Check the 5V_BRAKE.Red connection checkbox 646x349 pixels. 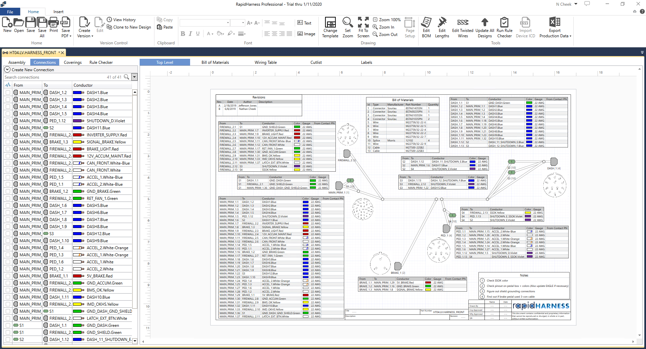8,276
